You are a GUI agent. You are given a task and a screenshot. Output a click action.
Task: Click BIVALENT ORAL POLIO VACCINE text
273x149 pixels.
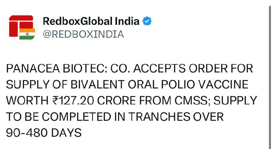164,85
